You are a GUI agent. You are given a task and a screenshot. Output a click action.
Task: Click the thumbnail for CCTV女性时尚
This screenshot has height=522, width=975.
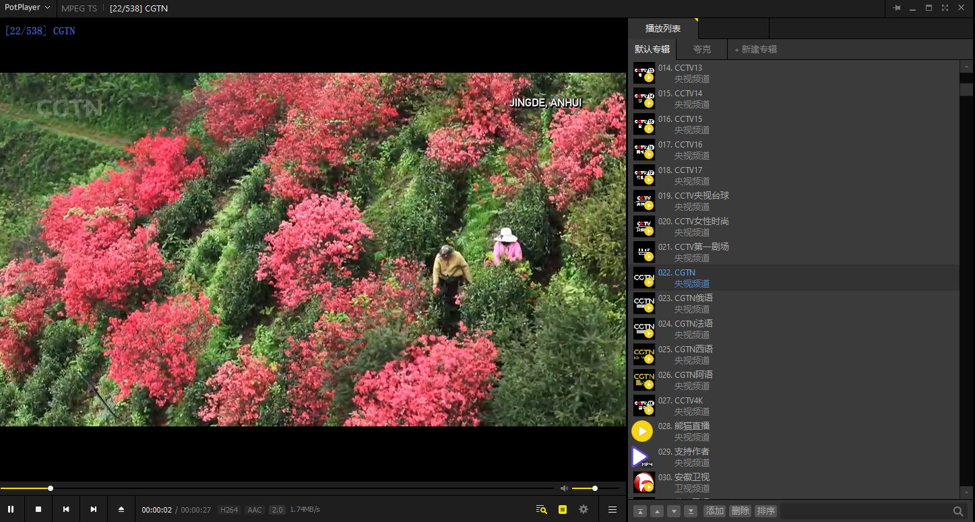[x=644, y=226]
